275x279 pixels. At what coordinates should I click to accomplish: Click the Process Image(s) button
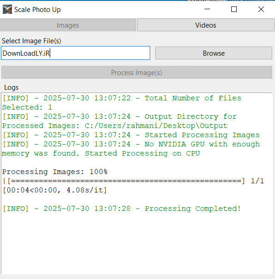[137, 72]
